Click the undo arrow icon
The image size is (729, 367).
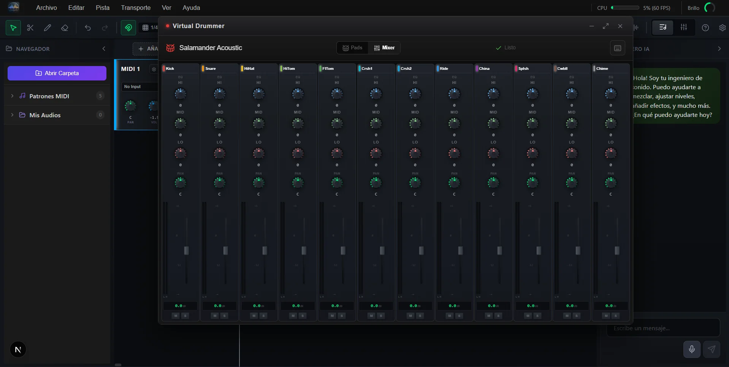[88, 28]
